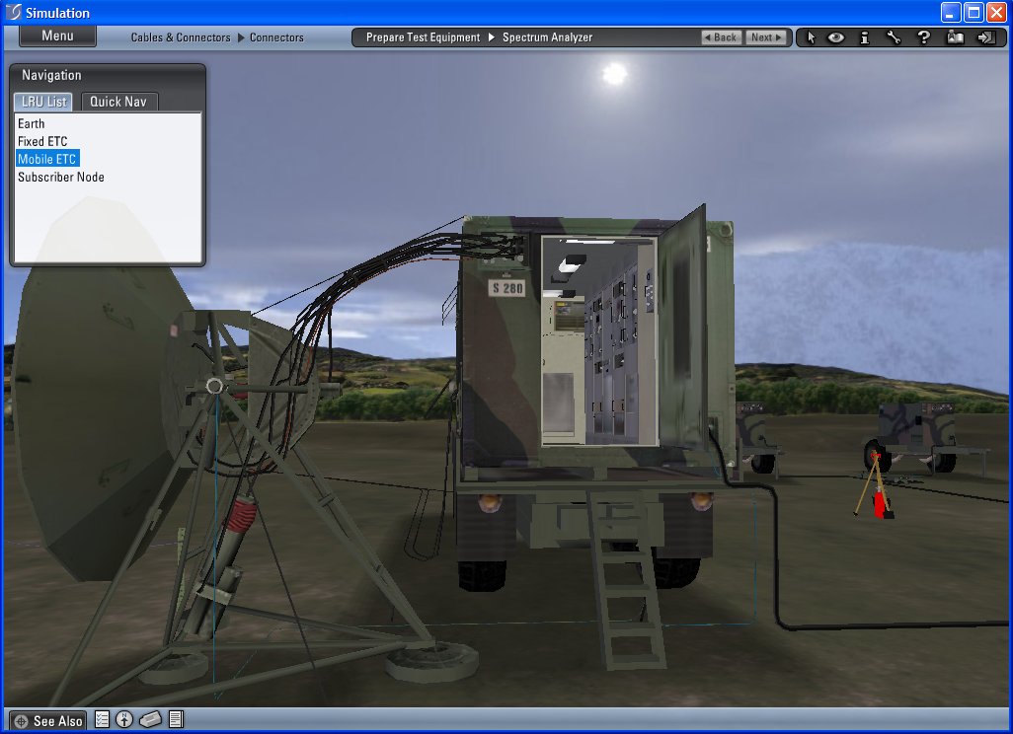This screenshot has width=1013, height=734.
Task: Select the pointer arrow tool
Action: coord(811,37)
